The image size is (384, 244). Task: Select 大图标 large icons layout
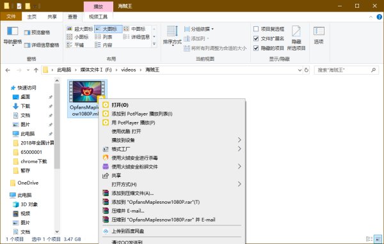[108, 29]
